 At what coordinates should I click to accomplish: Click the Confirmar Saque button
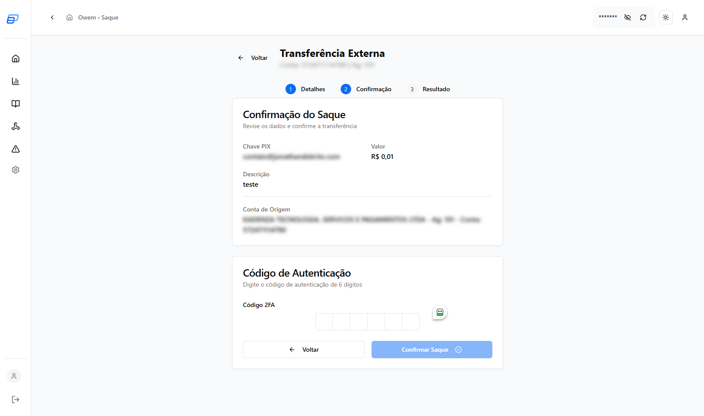[x=432, y=350]
